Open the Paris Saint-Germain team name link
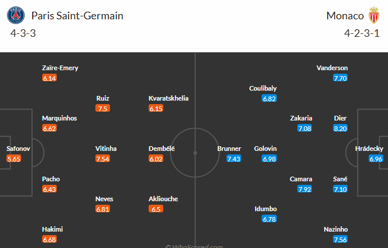This screenshot has height=248, width=388. (x=77, y=16)
